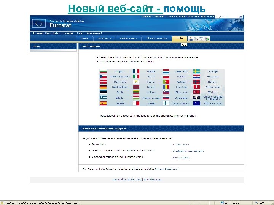Click the Bulgaria flag icon
Screen dimensions: 274x205
103,71
